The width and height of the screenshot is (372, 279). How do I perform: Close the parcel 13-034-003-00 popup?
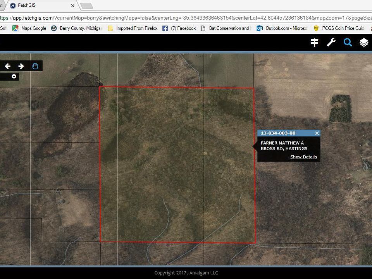click(x=317, y=133)
